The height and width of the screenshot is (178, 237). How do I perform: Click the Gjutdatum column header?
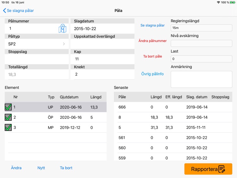click(69, 97)
